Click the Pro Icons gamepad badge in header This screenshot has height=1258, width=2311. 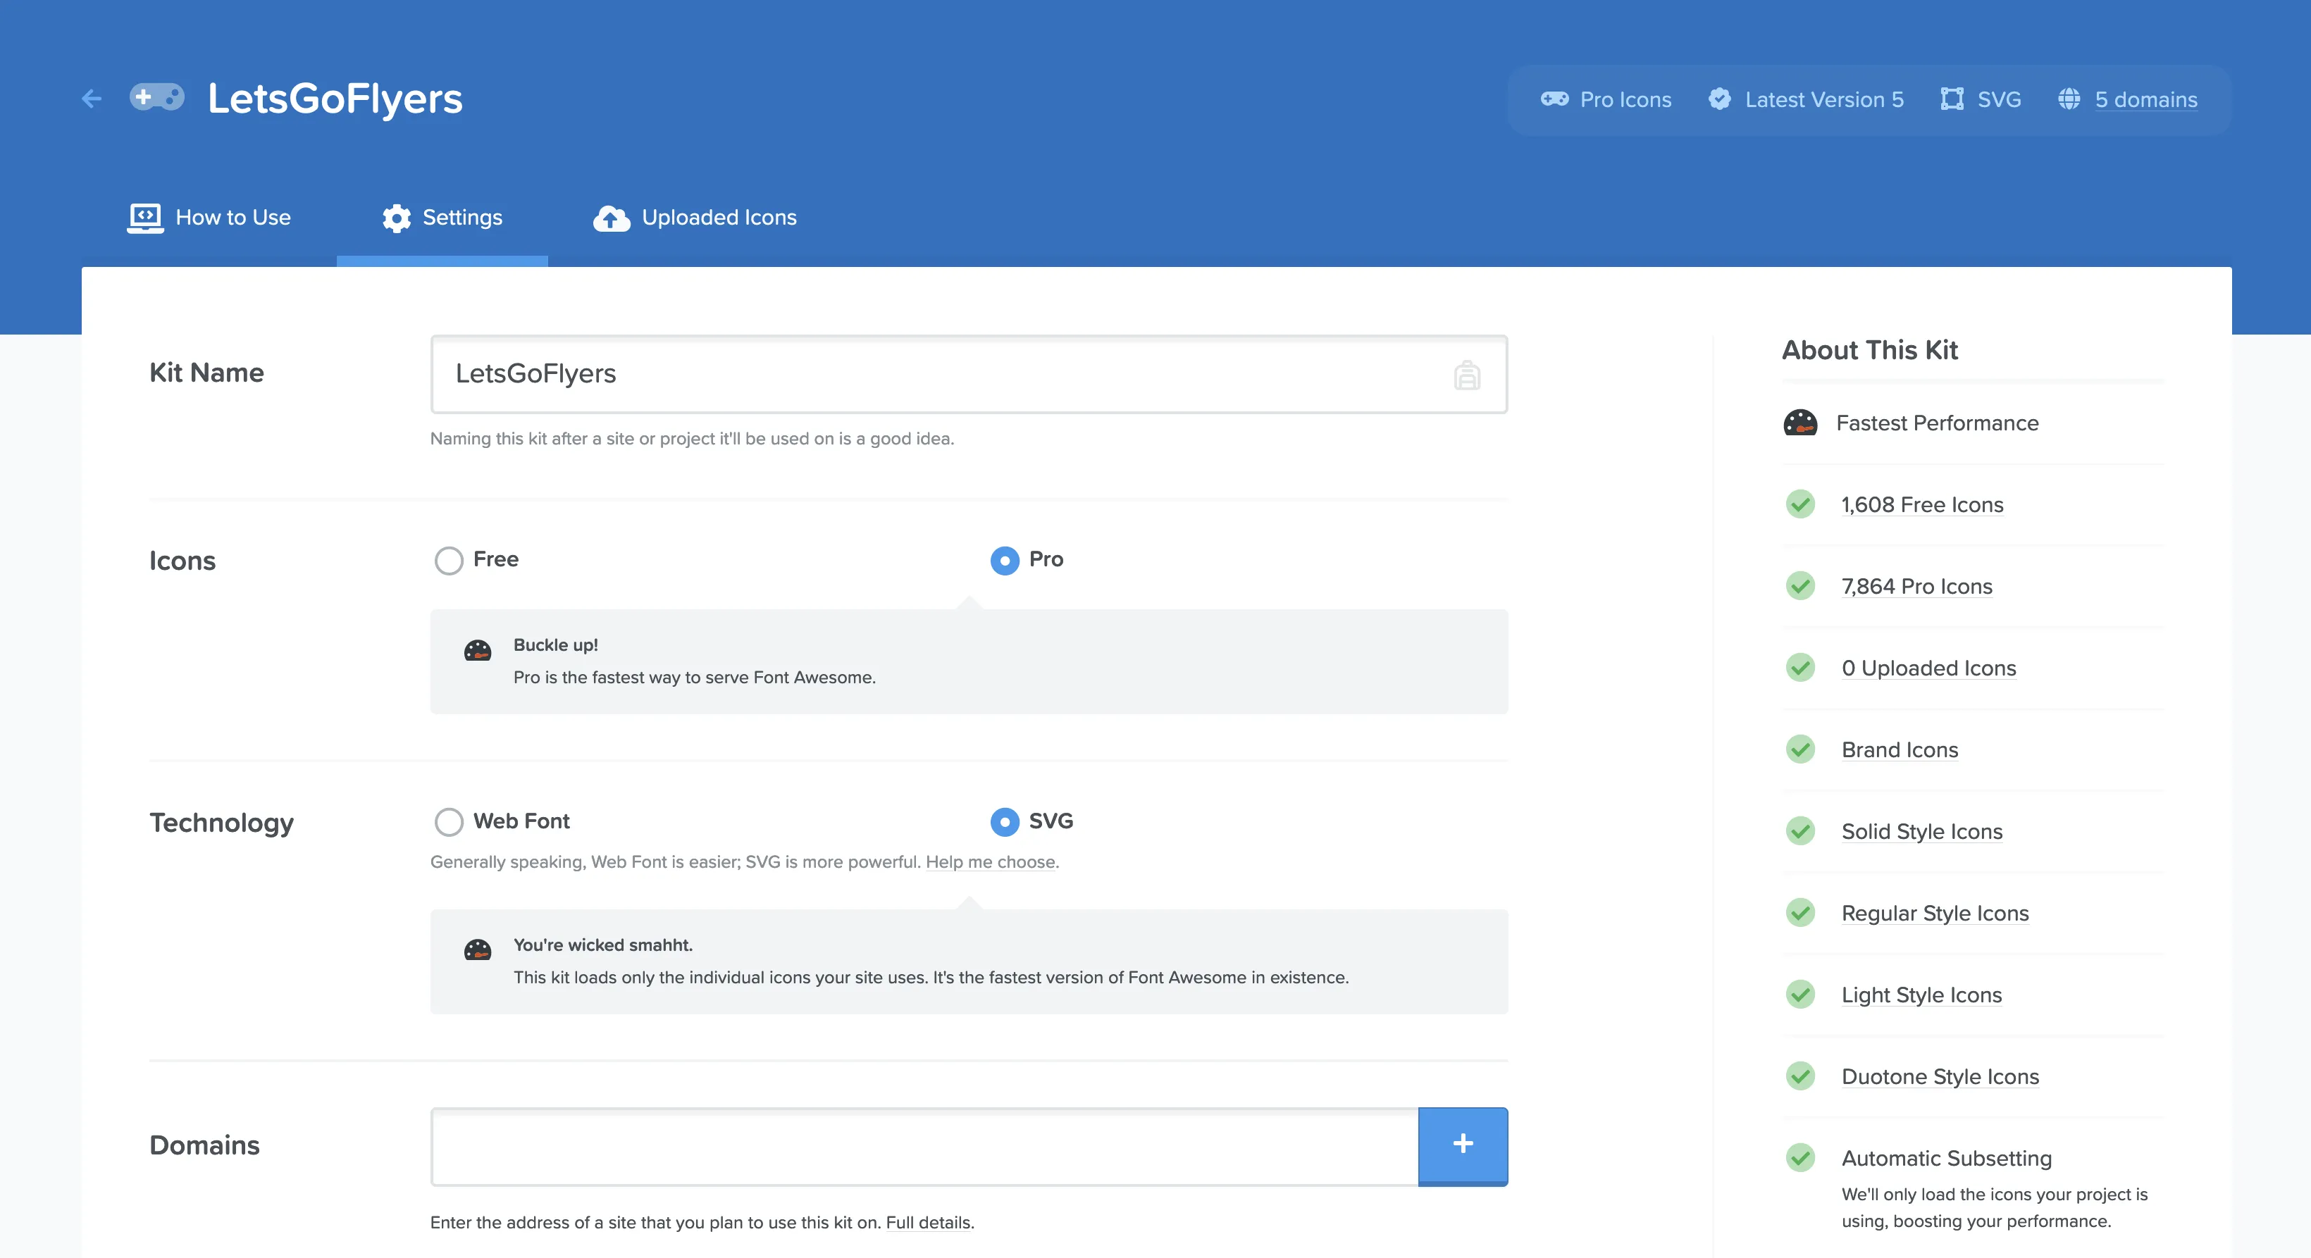1555,99
